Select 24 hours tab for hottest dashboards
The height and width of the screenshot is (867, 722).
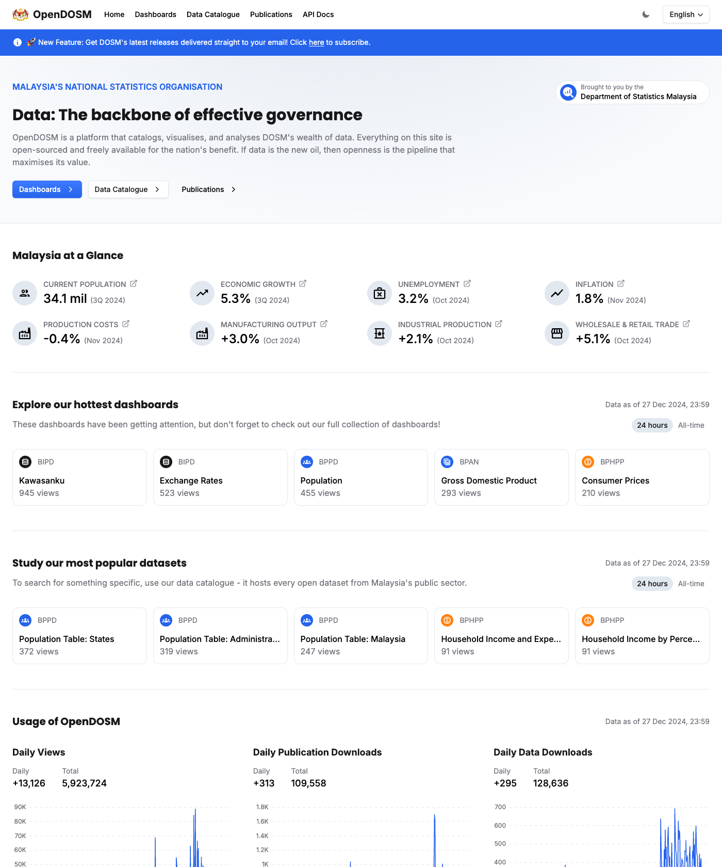(652, 425)
